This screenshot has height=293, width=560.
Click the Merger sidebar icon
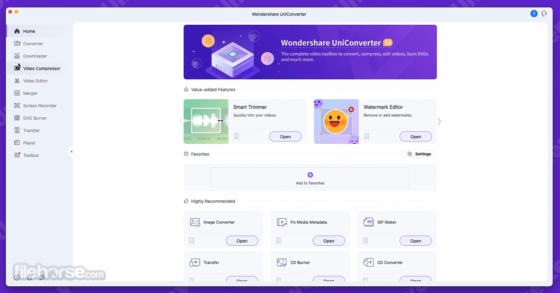click(17, 93)
